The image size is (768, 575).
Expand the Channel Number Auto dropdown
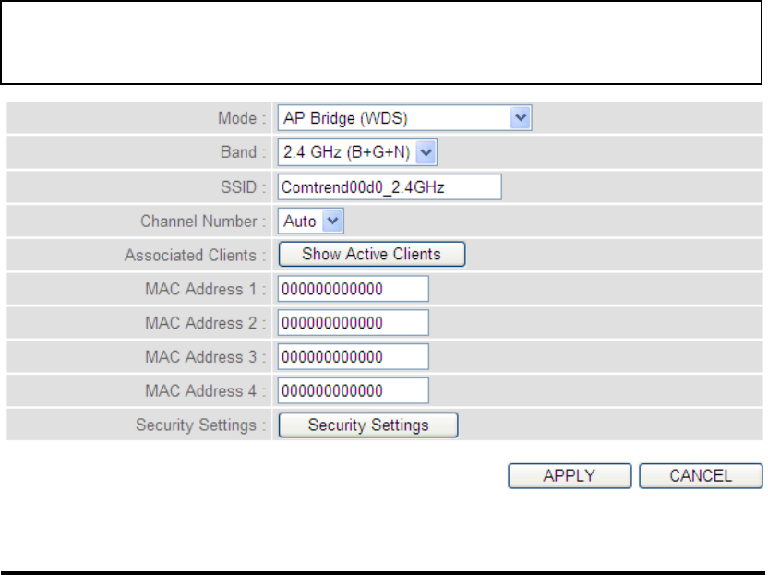click(x=310, y=221)
